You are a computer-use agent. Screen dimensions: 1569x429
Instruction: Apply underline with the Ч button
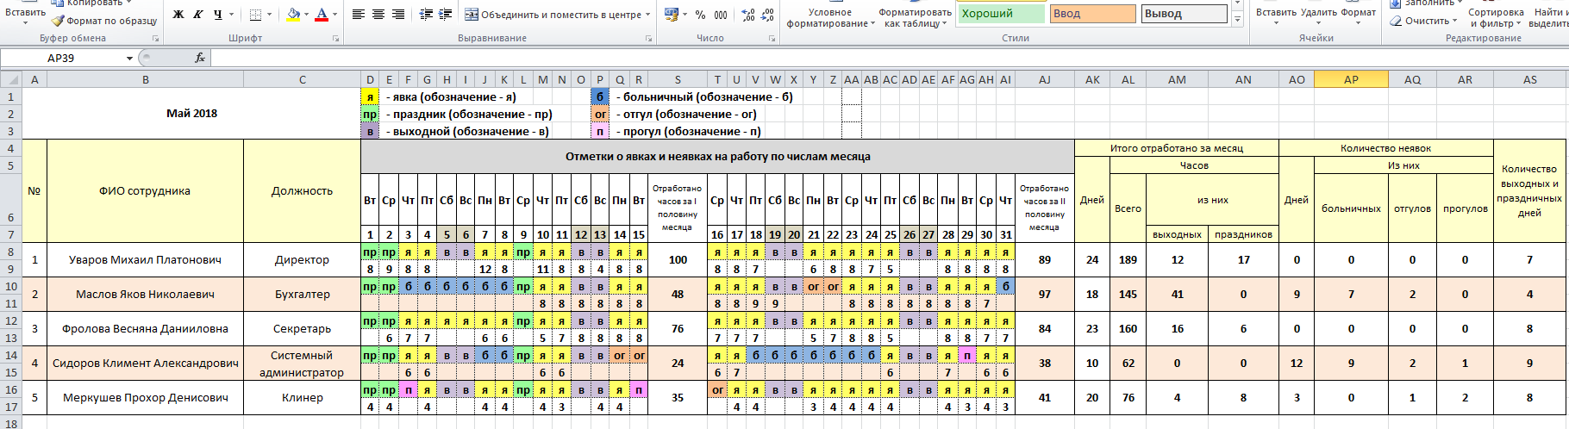217,15
